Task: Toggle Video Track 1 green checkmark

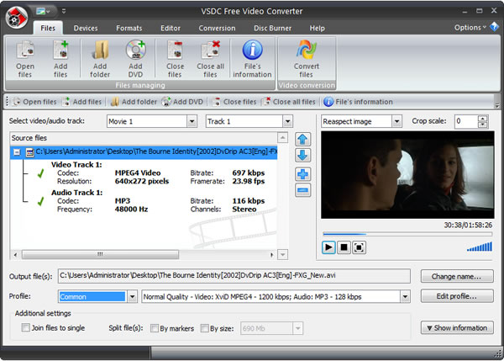Action: pyautogui.click(x=41, y=174)
